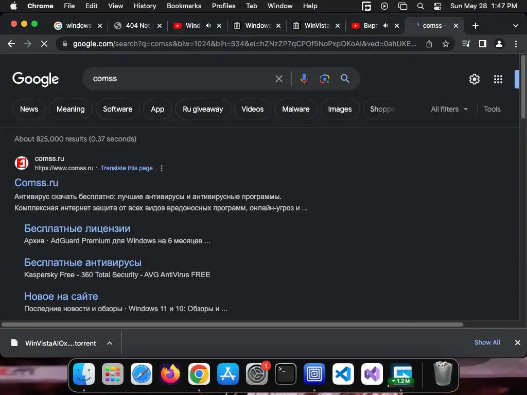Image resolution: width=527 pixels, height=395 pixels.
Task: Click the horizontal page scrollbar
Action: point(232,325)
